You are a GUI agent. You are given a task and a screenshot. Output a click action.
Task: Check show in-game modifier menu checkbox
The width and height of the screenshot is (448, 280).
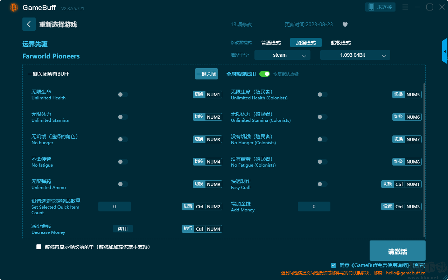click(39, 247)
